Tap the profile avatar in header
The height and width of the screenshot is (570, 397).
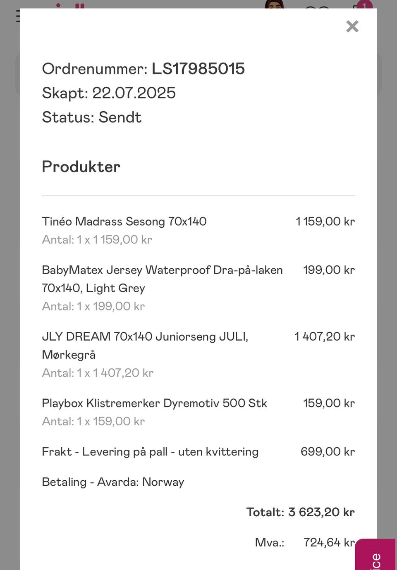point(275,4)
